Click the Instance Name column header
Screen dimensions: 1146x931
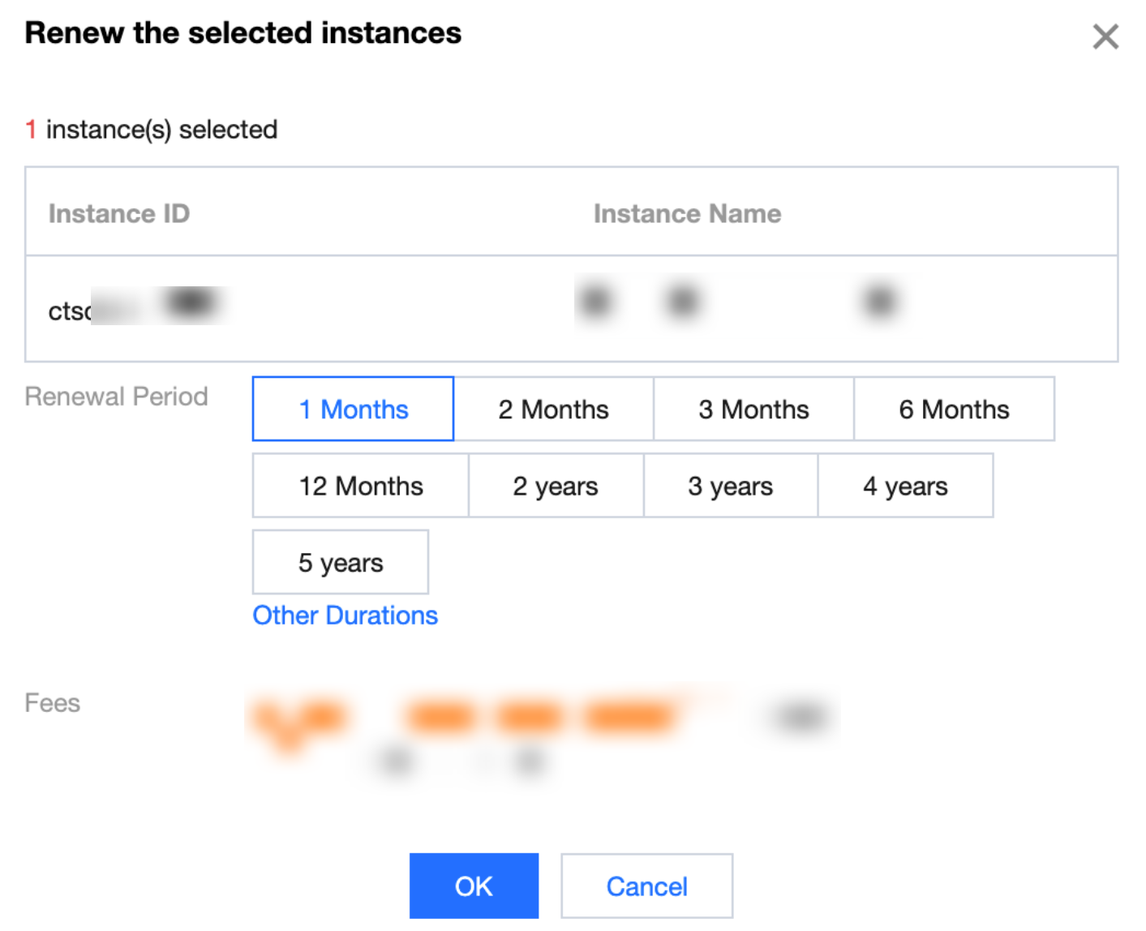[687, 213]
